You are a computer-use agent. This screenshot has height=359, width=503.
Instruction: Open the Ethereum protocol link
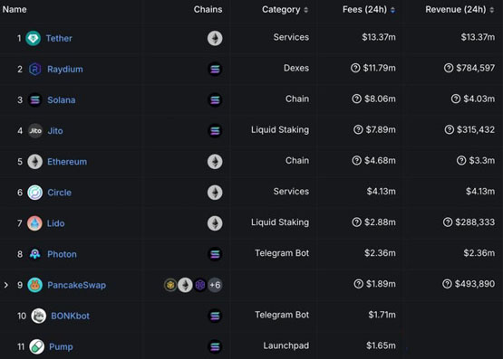(x=67, y=162)
